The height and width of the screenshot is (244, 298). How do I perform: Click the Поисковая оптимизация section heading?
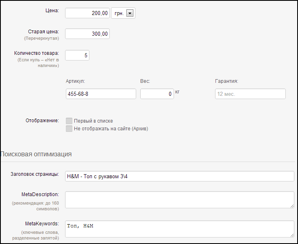[36, 154]
